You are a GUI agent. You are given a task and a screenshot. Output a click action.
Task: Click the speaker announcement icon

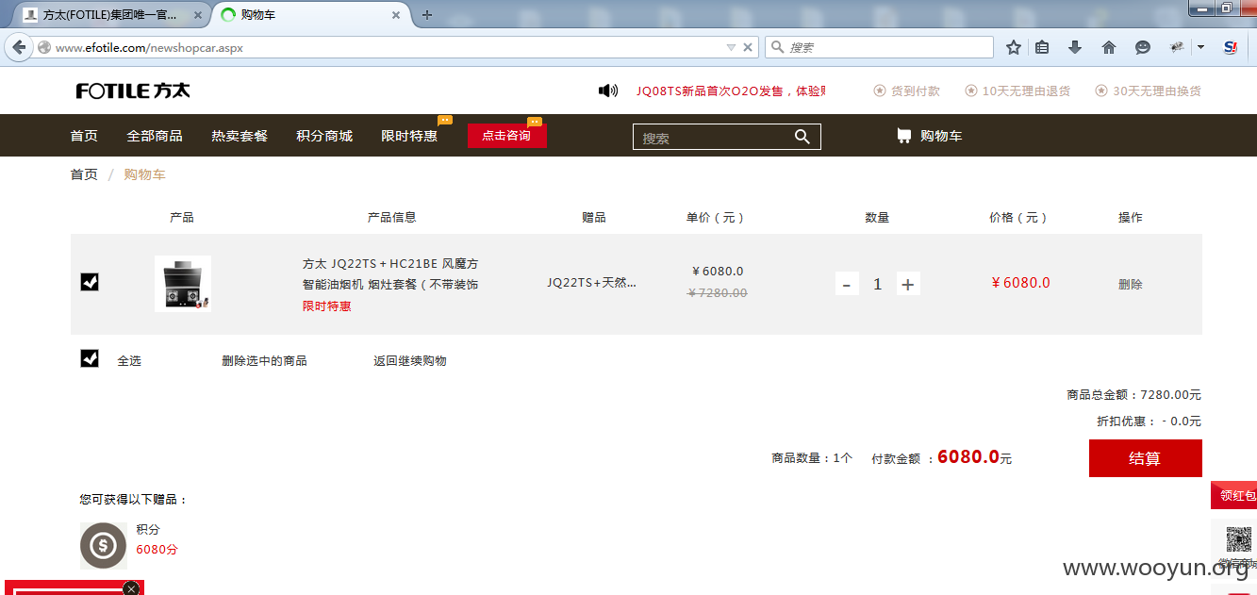(608, 91)
